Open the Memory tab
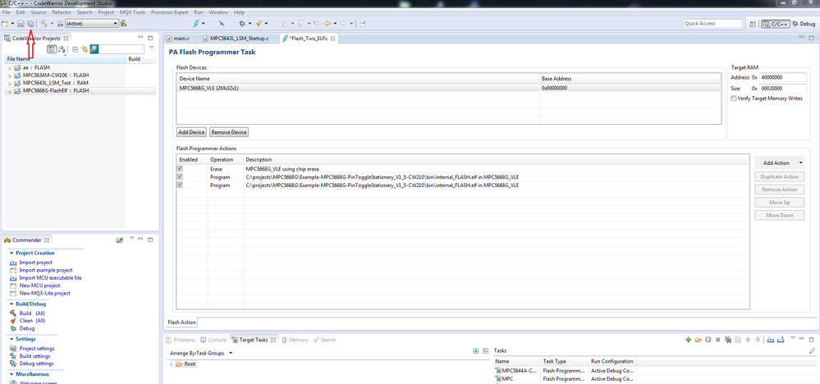The width and height of the screenshot is (820, 384). pyautogui.click(x=295, y=341)
